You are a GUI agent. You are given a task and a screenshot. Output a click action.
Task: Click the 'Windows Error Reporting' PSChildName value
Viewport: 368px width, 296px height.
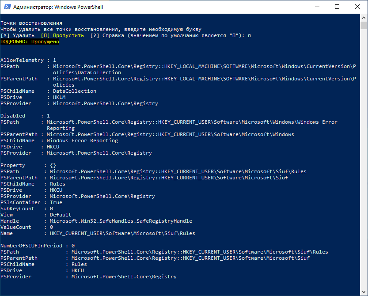click(x=82, y=140)
